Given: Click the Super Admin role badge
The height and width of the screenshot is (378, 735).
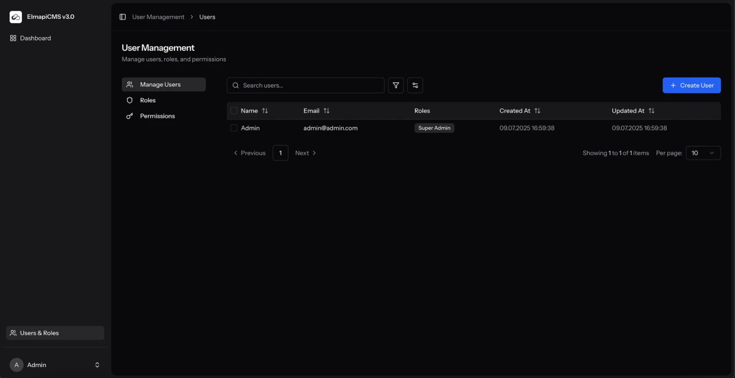Looking at the screenshot, I should (x=434, y=128).
